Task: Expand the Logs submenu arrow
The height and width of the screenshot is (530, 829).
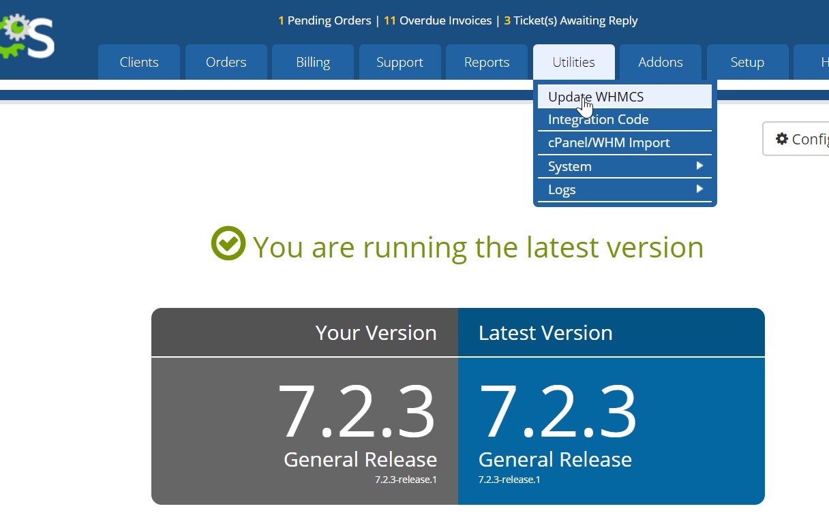Action: coord(699,189)
